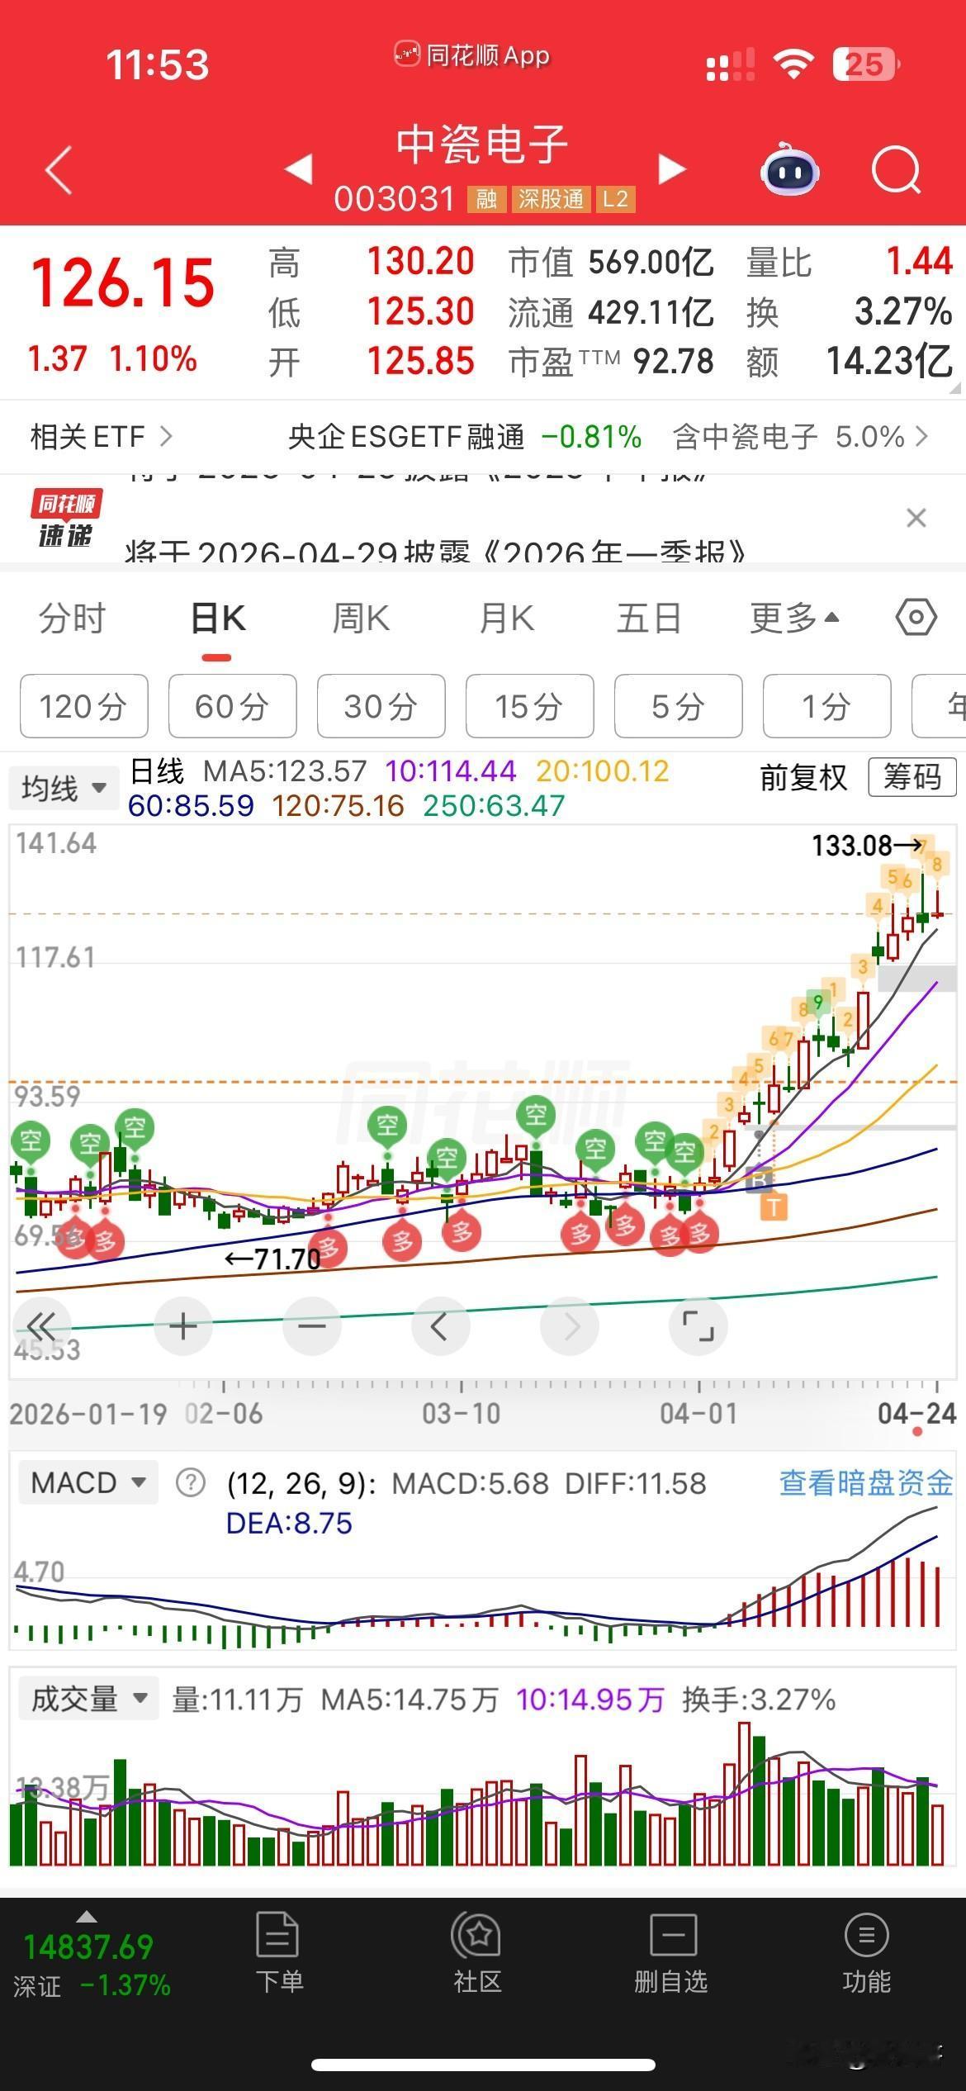Image resolution: width=966 pixels, height=2091 pixels.
Task: Tap the 央企ESGETF融通 ETF name
Action: 406,436
